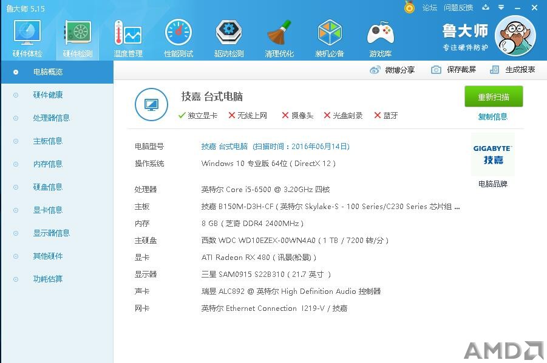Click the 生成报表 report icon
Viewport: 547px width, 363px height.
[x=494, y=70]
